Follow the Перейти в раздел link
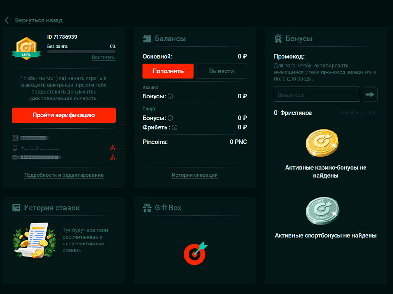The image size is (393, 294). pos(359,113)
